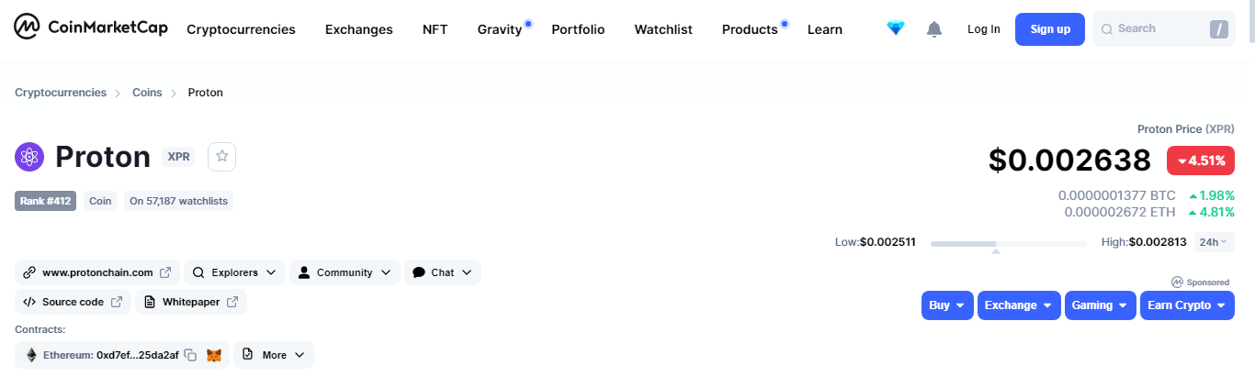Open the Products menu
This screenshot has height=377, width=1255.
click(750, 29)
